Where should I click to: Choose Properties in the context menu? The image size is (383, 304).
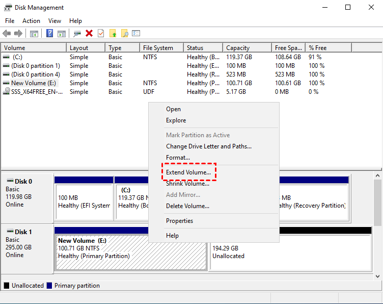214,220
